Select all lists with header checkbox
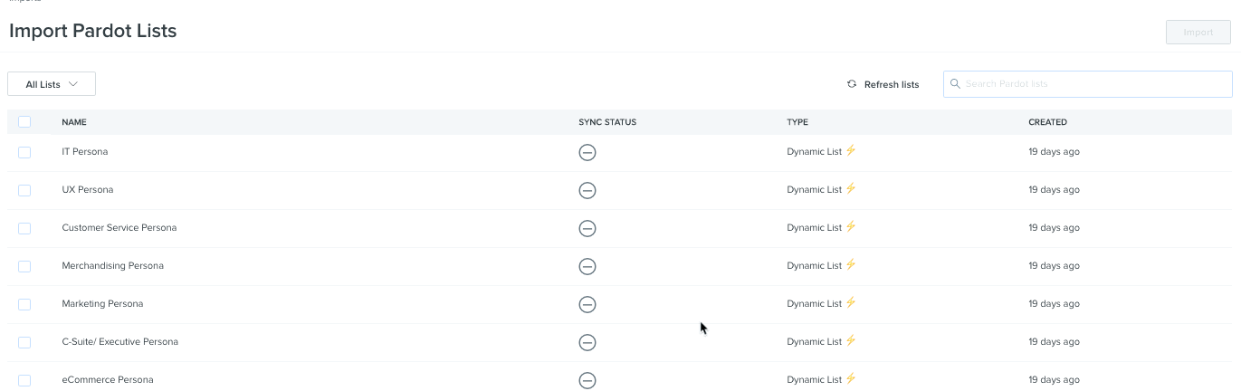The height and width of the screenshot is (391, 1241). tap(24, 122)
